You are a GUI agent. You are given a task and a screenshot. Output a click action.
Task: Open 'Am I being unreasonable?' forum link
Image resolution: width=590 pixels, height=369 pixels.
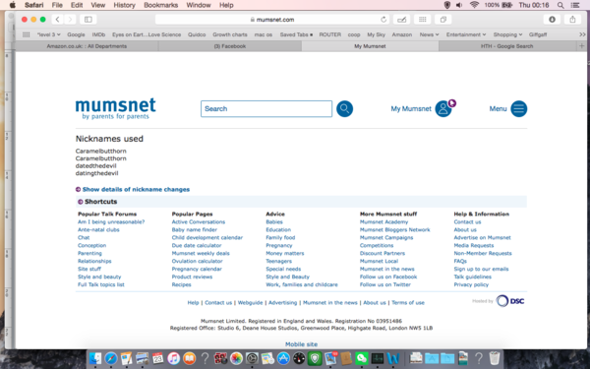point(111,222)
